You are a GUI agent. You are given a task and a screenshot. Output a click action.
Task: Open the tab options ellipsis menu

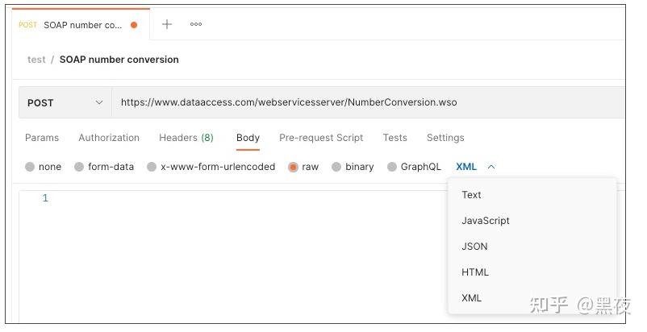tap(196, 24)
